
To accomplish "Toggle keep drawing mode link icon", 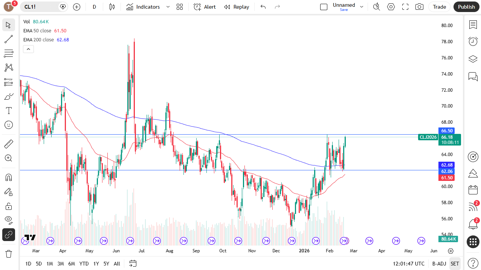I will tap(8, 235).
